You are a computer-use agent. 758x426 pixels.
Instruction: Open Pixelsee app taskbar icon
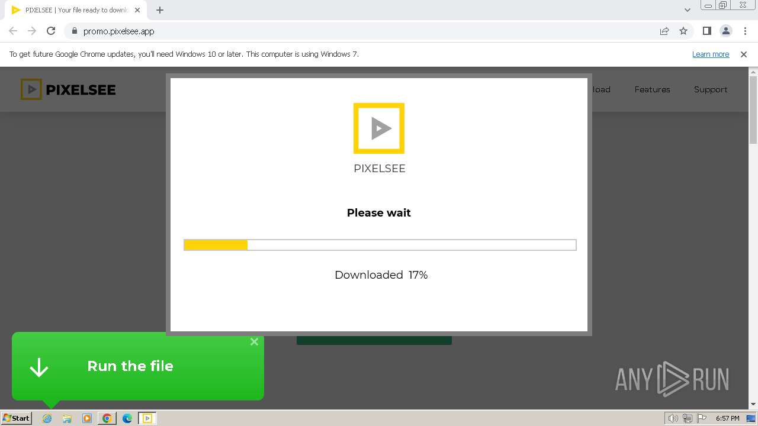147,418
